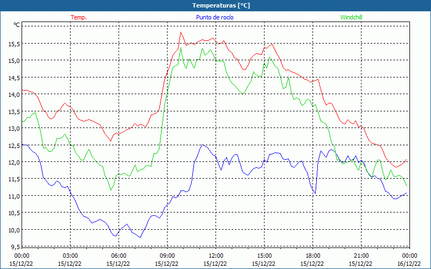Click the 12,0 y-axis value
This screenshot has width=431, height=269.
coord(14,162)
